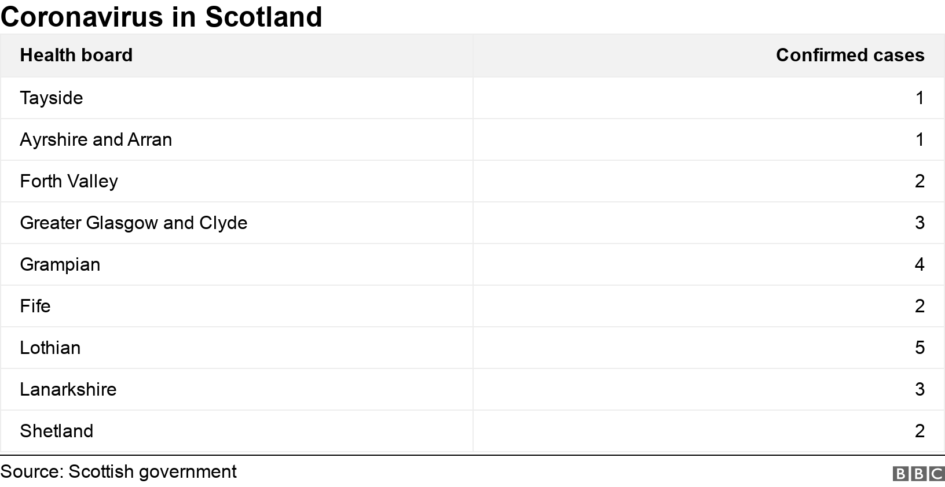This screenshot has width=945, height=487.
Task: Select the Fife health board
Action: [35, 306]
